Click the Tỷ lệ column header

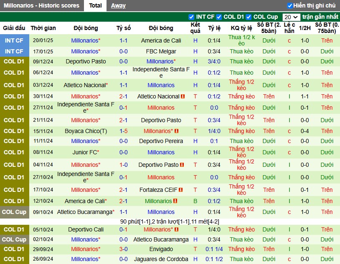pos(214,28)
